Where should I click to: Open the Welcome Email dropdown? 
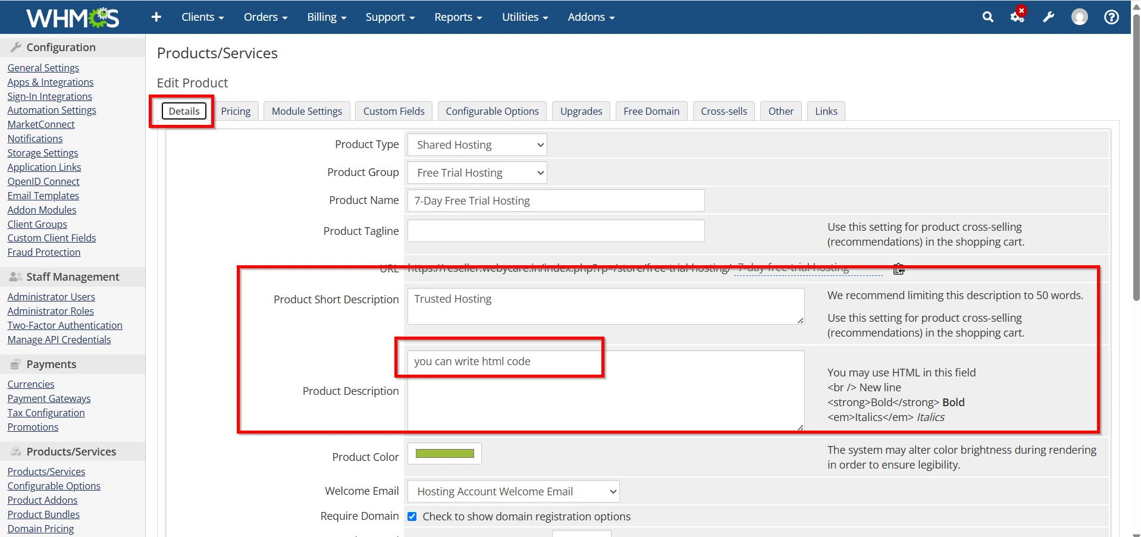(513, 491)
